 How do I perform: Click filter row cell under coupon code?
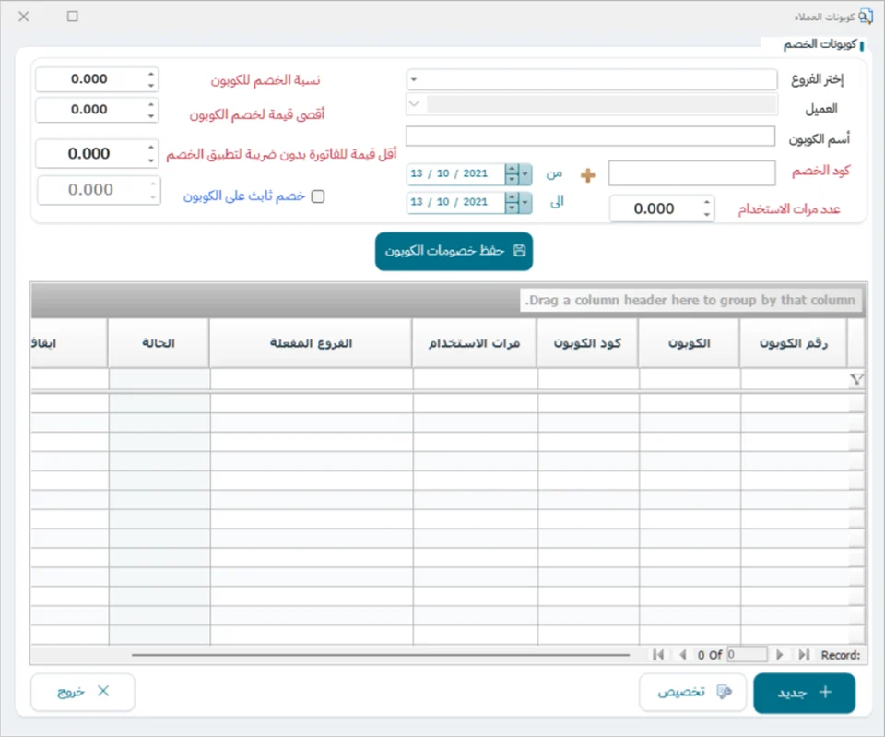coord(588,379)
